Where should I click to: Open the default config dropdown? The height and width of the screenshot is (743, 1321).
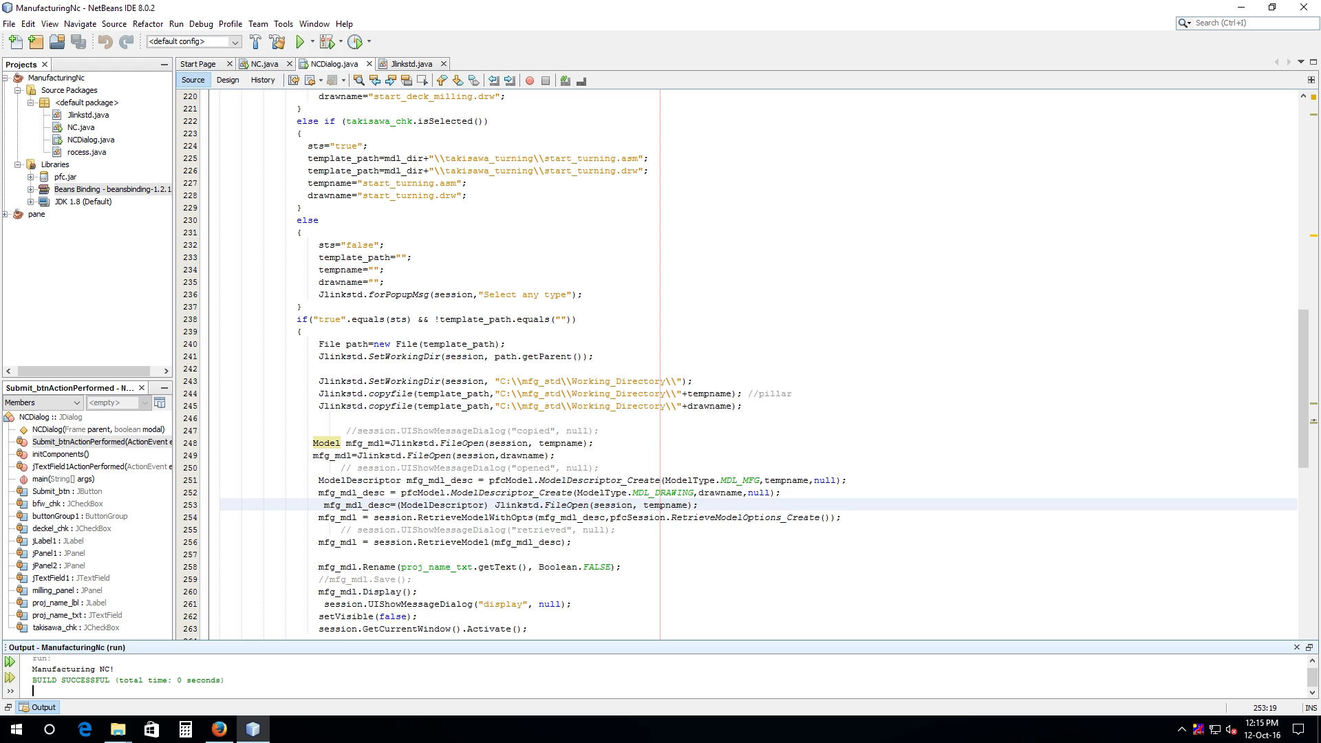194,42
